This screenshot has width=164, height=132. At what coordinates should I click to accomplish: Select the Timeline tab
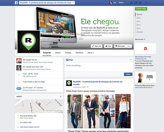(47, 53)
